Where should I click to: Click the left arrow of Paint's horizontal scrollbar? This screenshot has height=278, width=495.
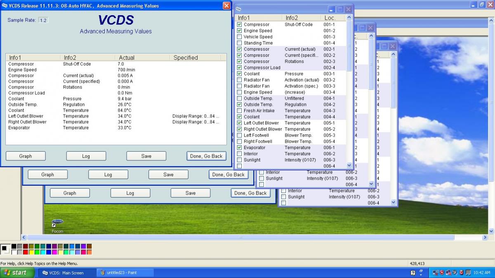24,238
